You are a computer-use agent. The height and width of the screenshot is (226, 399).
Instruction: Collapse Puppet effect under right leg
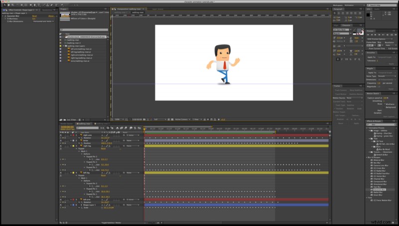[77, 149]
